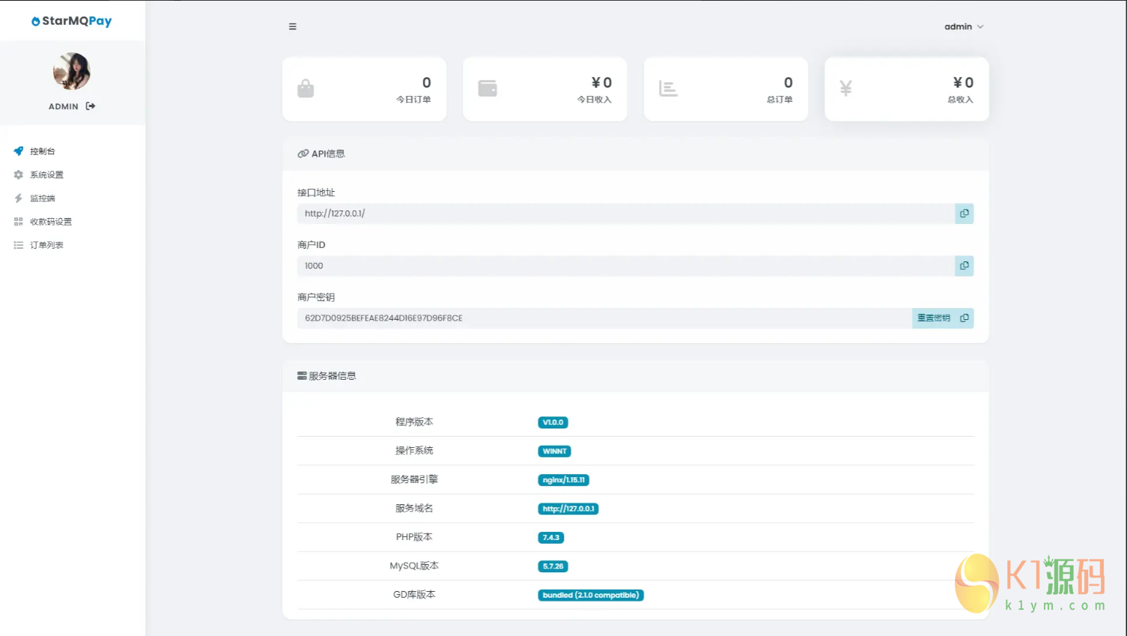Copy the API interface address
The image size is (1127, 636).
click(964, 213)
